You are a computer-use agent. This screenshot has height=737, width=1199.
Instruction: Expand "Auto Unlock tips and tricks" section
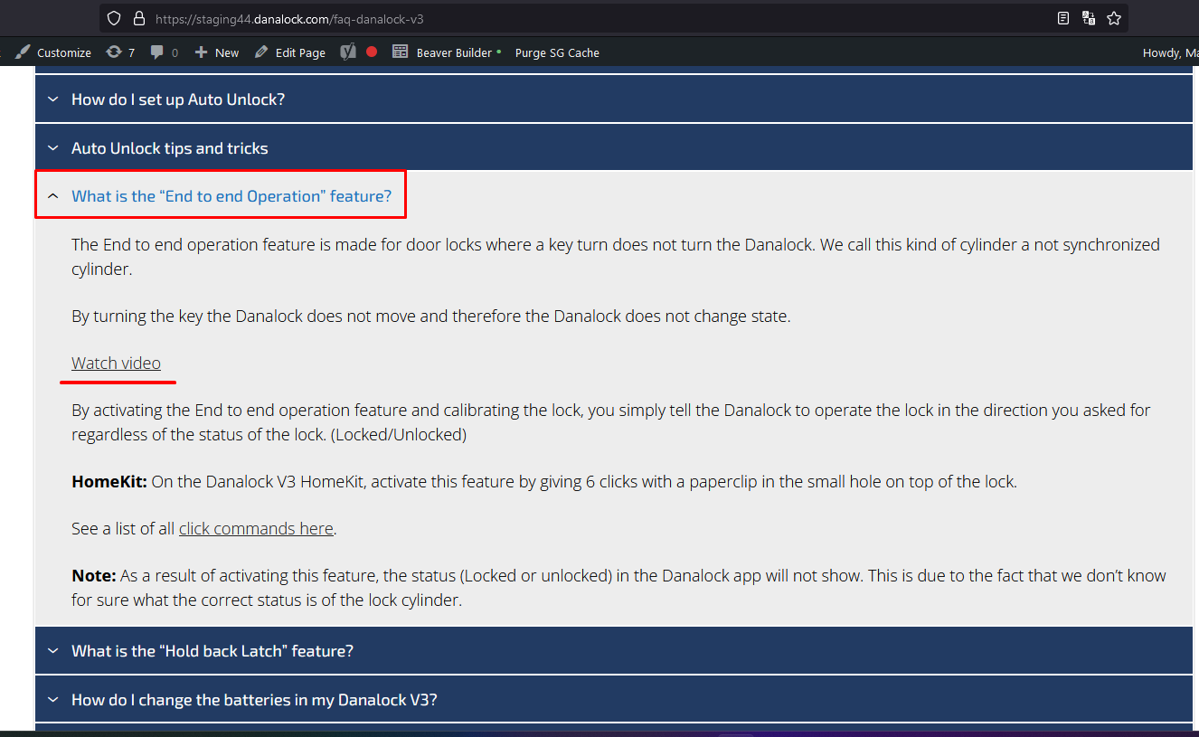click(x=614, y=147)
